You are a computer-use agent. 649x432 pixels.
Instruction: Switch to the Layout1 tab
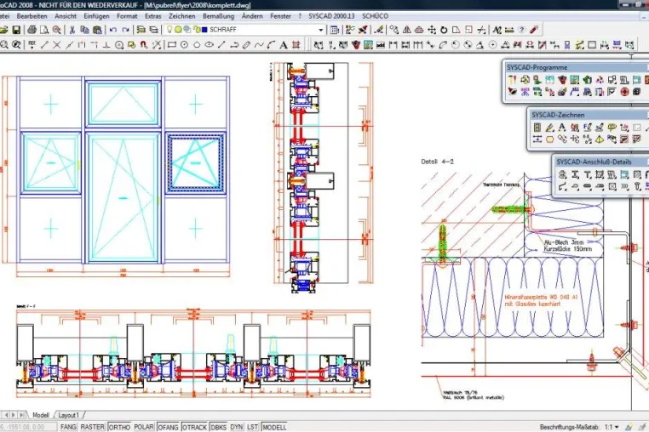click(x=69, y=415)
